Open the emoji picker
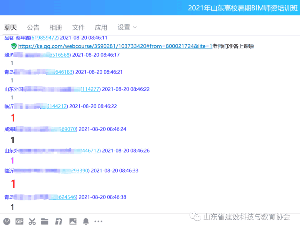Image resolution: width=300 pixels, height=230 pixels. pyautogui.click(x=7, y=221)
